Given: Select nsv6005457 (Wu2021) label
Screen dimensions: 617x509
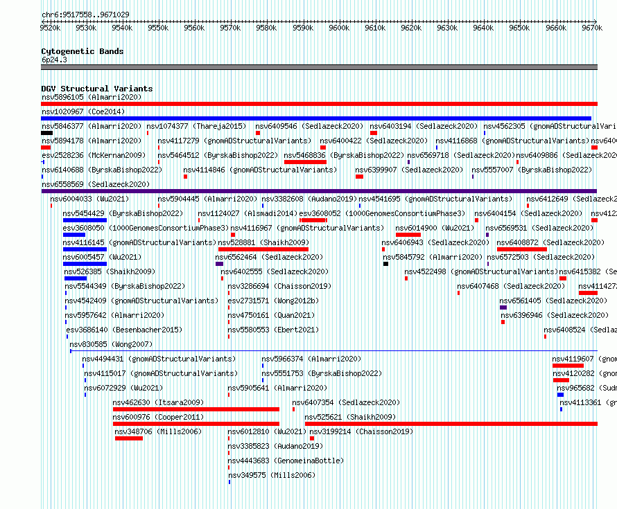Looking at the screenshot, I should (102, 257).
